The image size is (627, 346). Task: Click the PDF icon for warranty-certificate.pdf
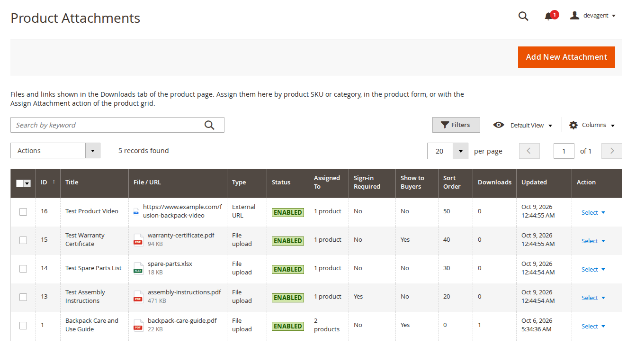pos(138,239)
